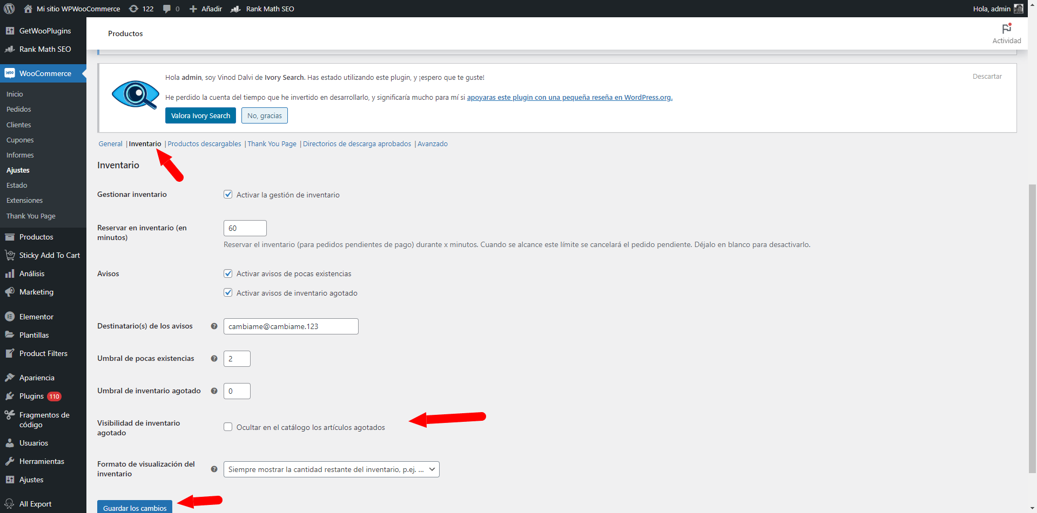1037x513 pixels.
Task: Click the Apariencia brush icon
Action: (10, 378)
